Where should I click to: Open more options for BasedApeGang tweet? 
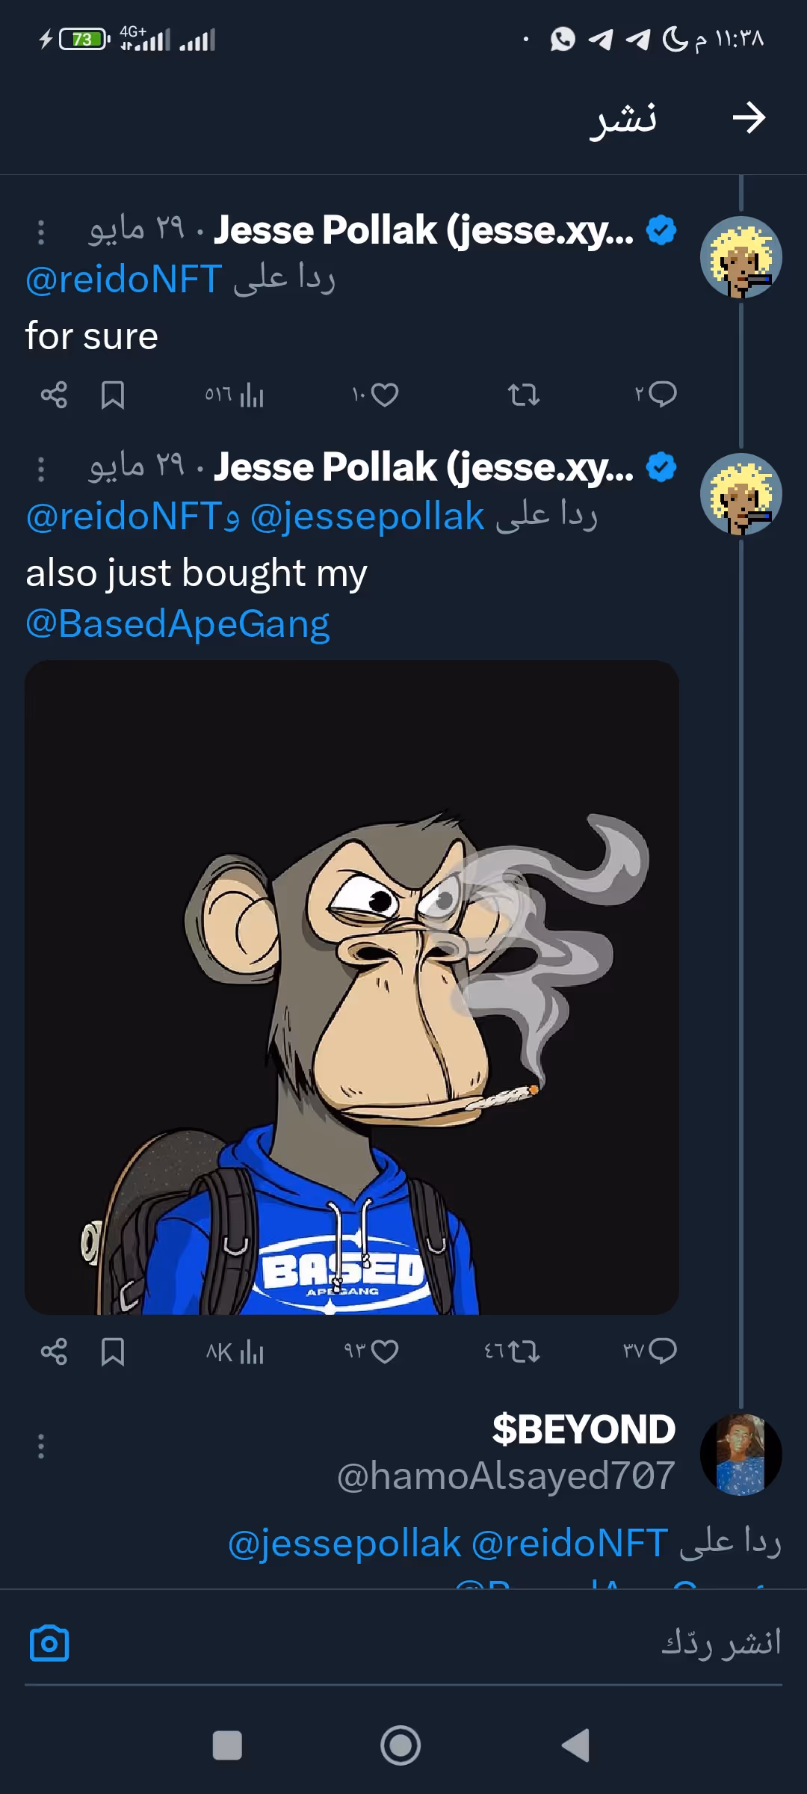pos(41,469)
